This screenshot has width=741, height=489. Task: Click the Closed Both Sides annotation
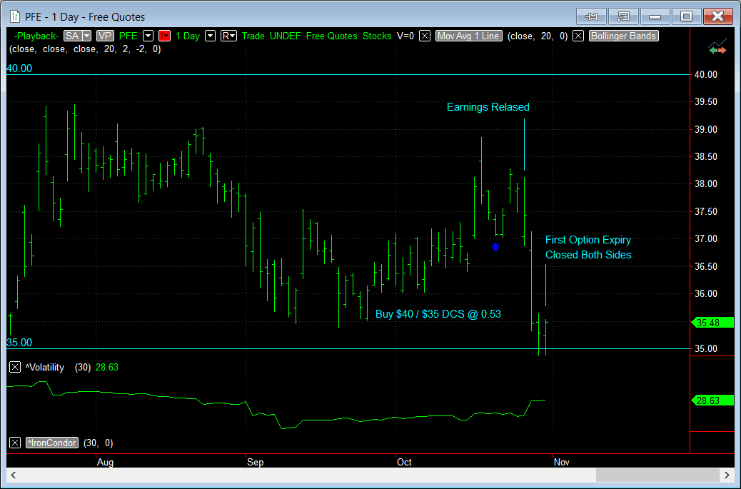point(588,255)
